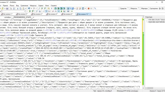Expand the Средства toolbar chevron
This screenshot has width=165, height=92.
pyautogui.click(x=128, y=8)
